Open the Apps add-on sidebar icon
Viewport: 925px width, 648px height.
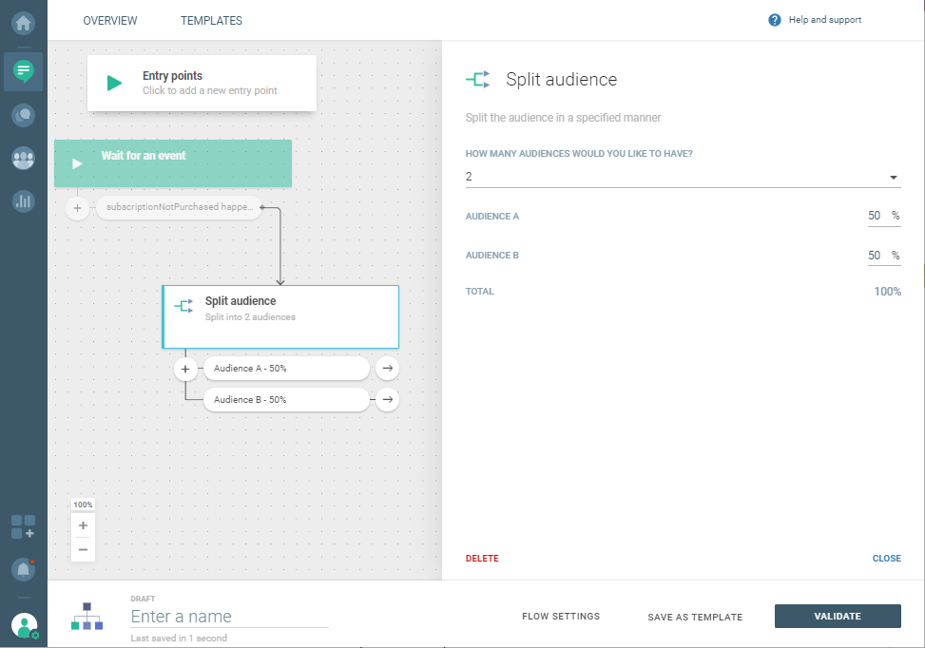[x=24, y=526]
